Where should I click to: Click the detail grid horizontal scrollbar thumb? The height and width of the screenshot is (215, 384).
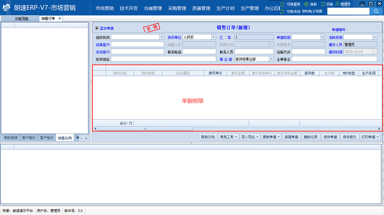145,129
